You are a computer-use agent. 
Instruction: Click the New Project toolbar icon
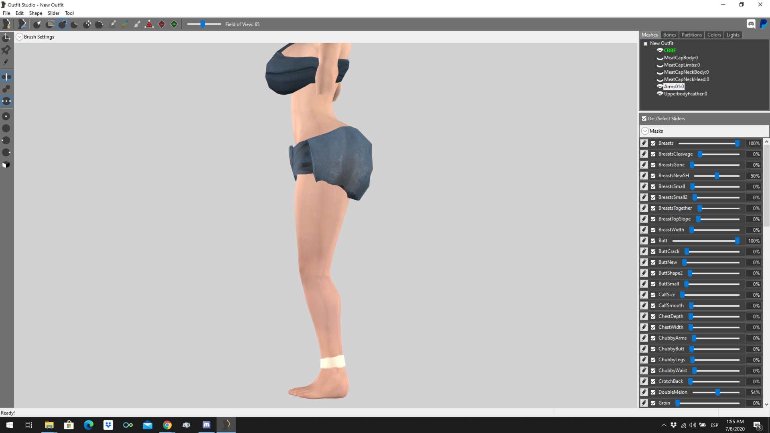pos(6,24)
